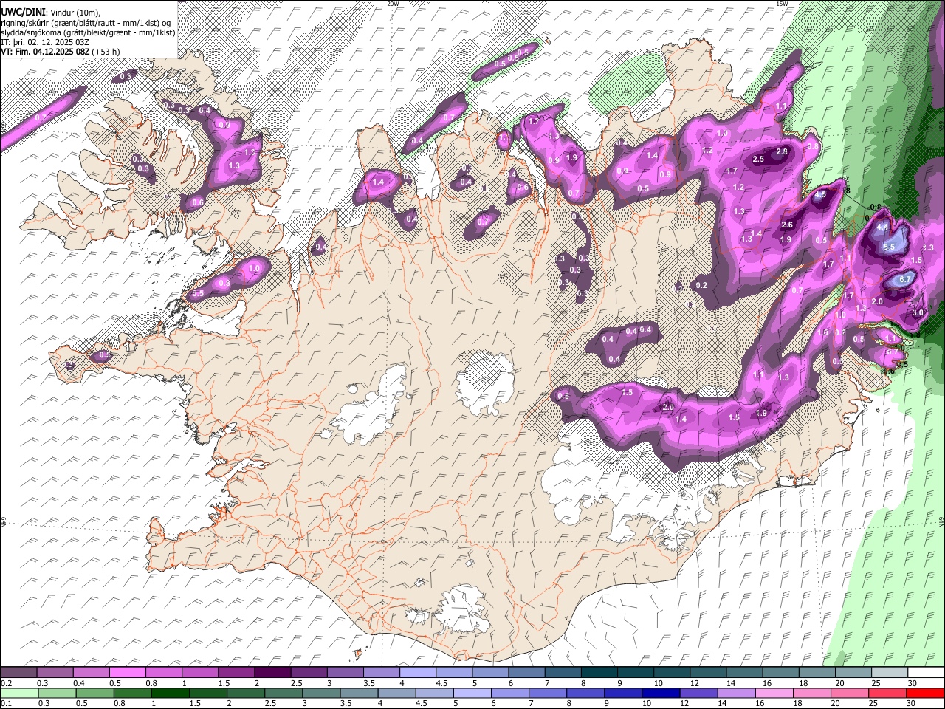945x709 pixels.
Task: Pick the darkest purple swatch between 2 and 2.5
Action: [272, 672]
